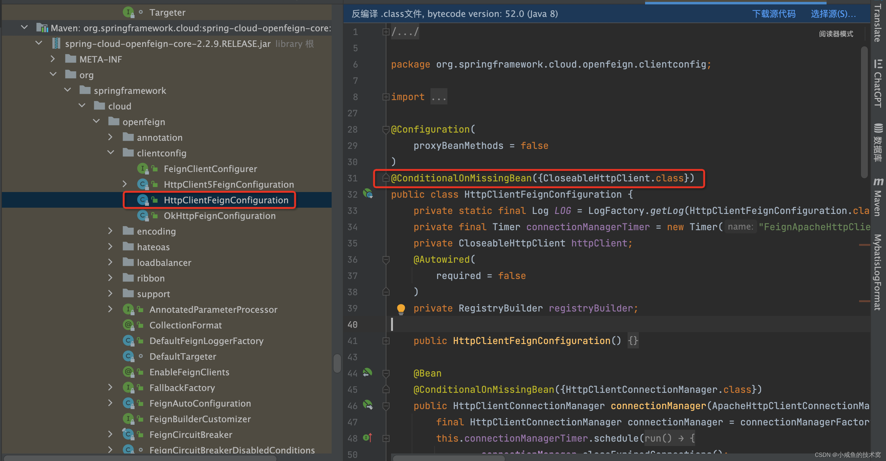Expand the ribbon folder
The image size is (886, 461).
pyautogui.click(x=110, y=277)
